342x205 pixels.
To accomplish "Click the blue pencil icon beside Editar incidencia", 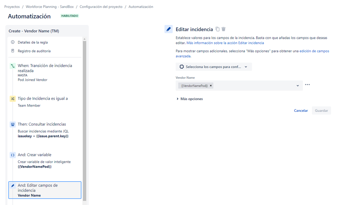I will click(x=168, y=29).
